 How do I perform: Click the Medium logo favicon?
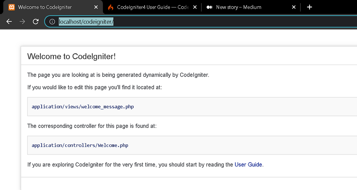[x=209, y=7]
